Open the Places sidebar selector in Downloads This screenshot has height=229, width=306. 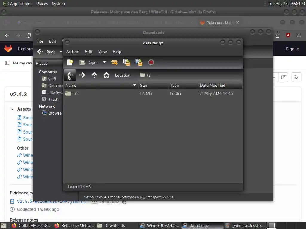pyautogui.click(x=49, y=63)
